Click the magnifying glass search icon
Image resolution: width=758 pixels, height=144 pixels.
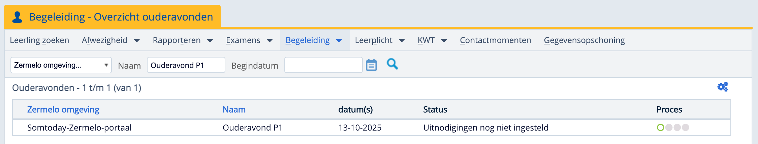click(392, 64)
